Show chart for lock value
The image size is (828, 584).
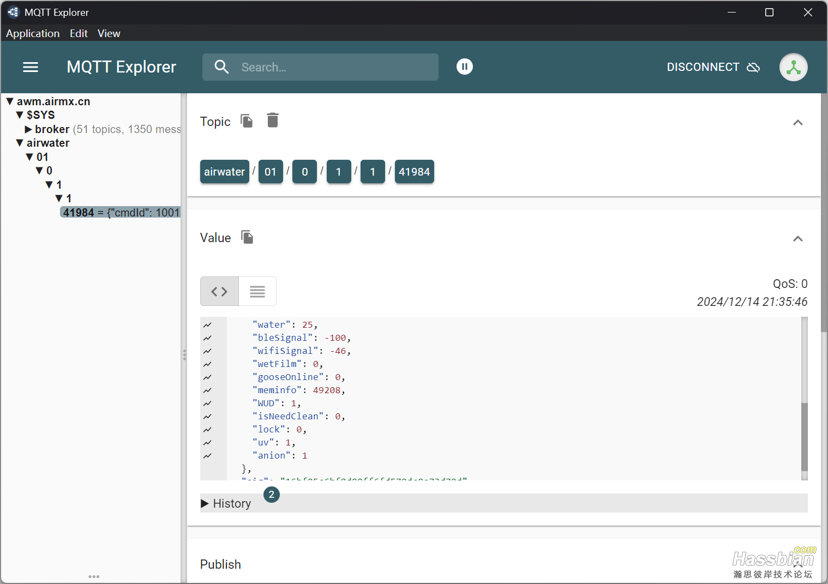207,430
